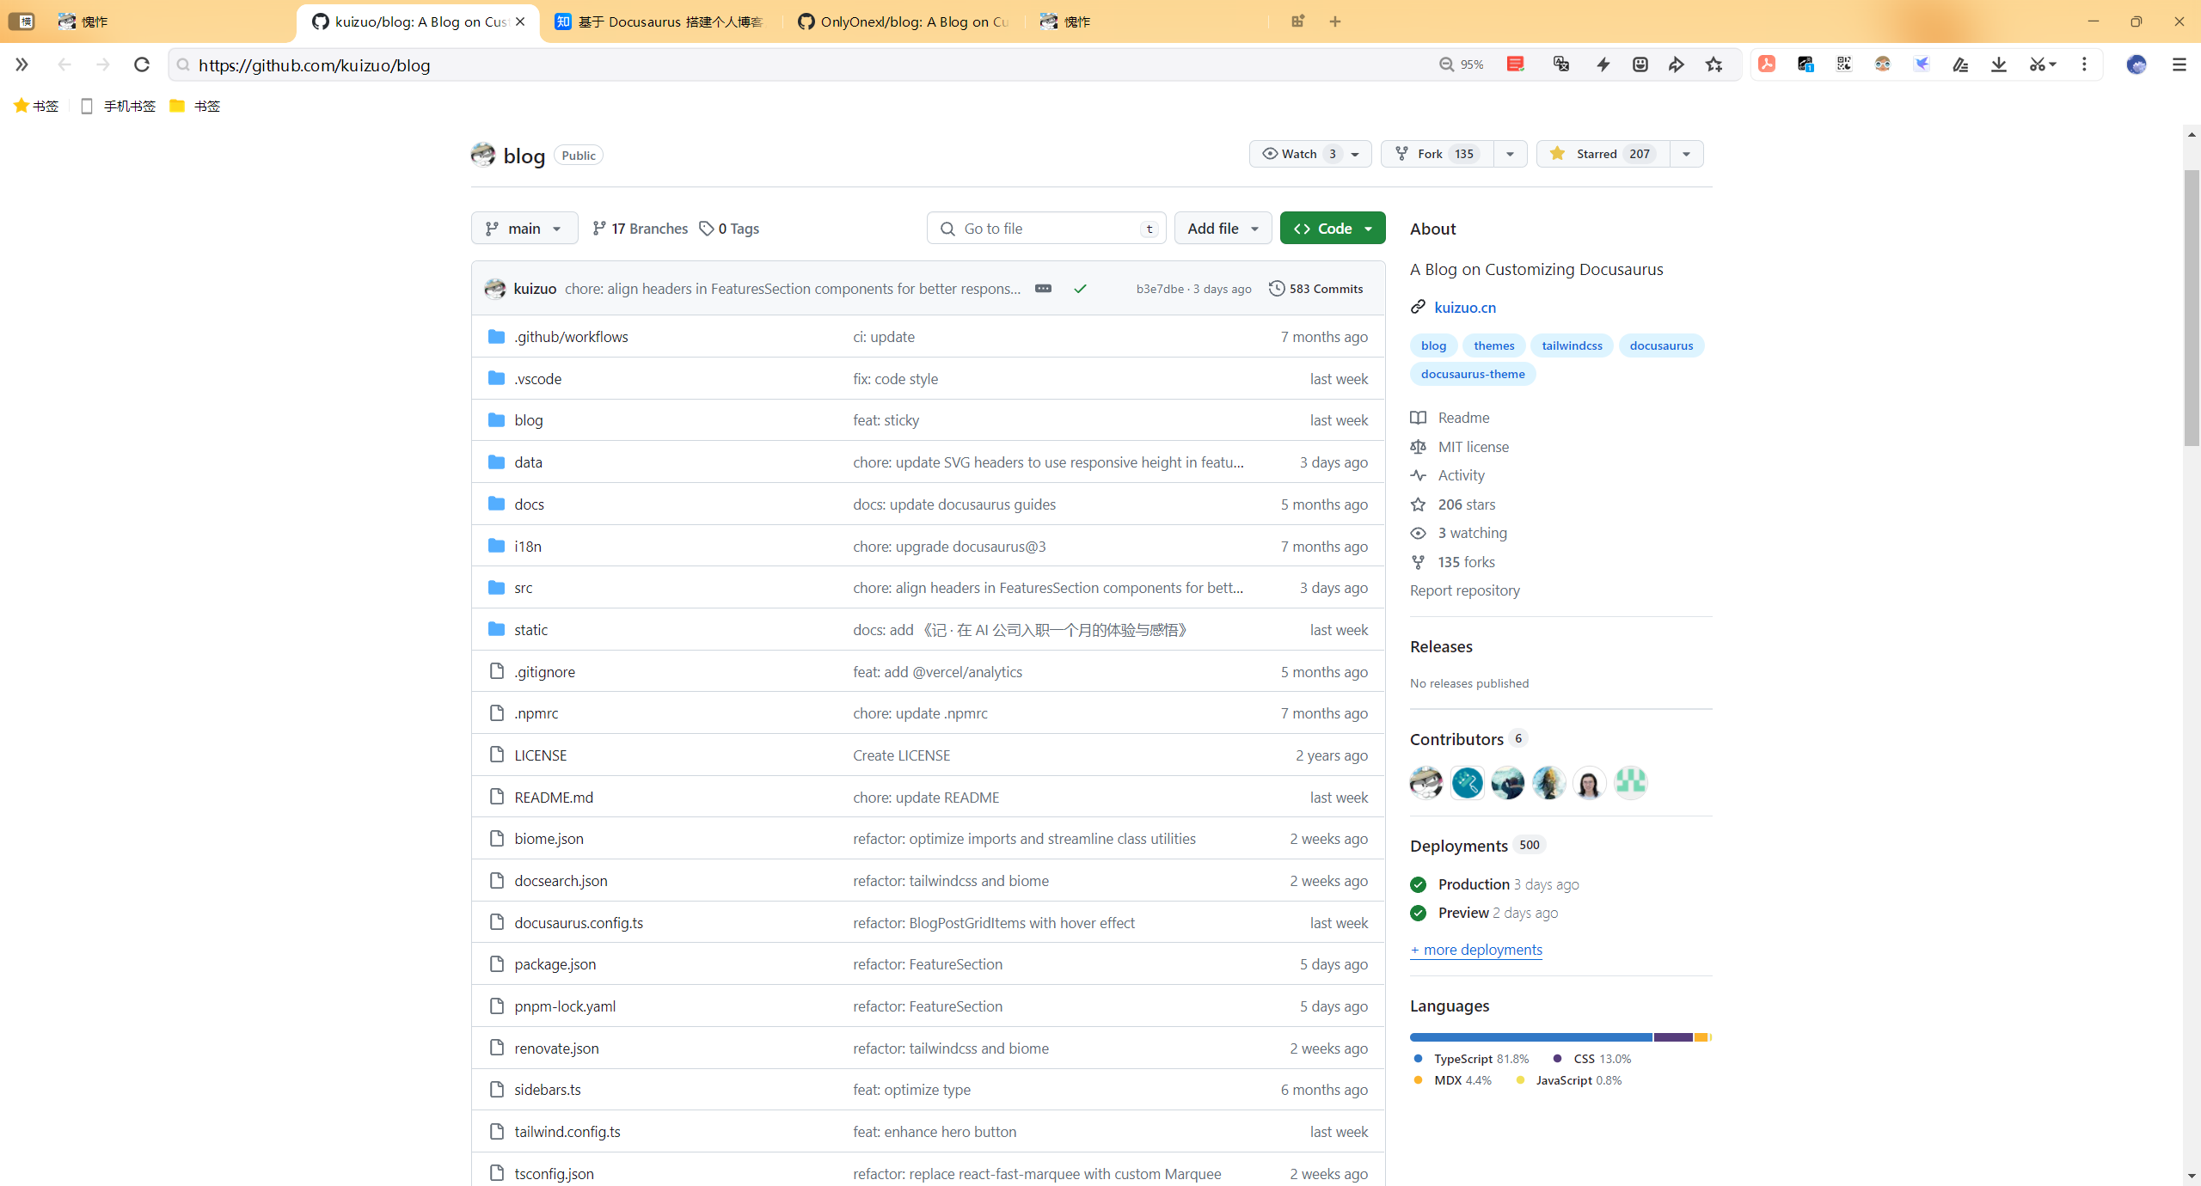The width and height of the screenshot is (2201, 1186).
Task: Open the README.md file
Action: click(x=554, y=798)
